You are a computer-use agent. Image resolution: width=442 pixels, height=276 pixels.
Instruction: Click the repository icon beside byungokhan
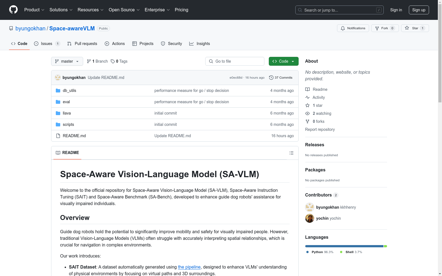coord(11,28)
